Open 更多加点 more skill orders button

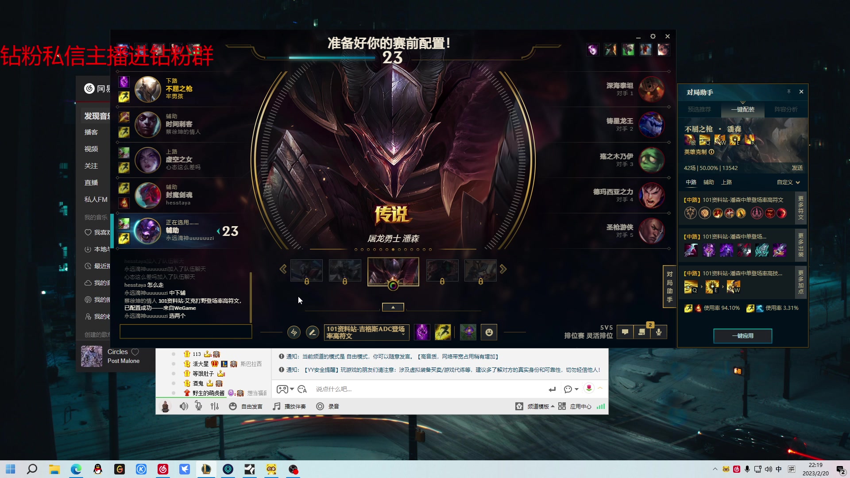coord(801,281)
